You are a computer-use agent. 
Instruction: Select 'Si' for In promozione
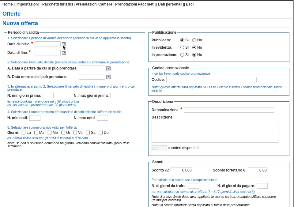[x=182, y=55]
